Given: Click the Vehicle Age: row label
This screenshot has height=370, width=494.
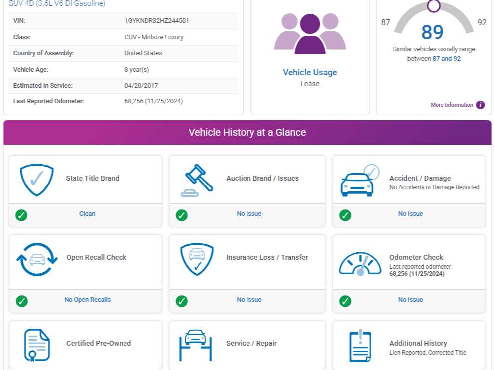Looking at the screenshot, I should [30, 70].
